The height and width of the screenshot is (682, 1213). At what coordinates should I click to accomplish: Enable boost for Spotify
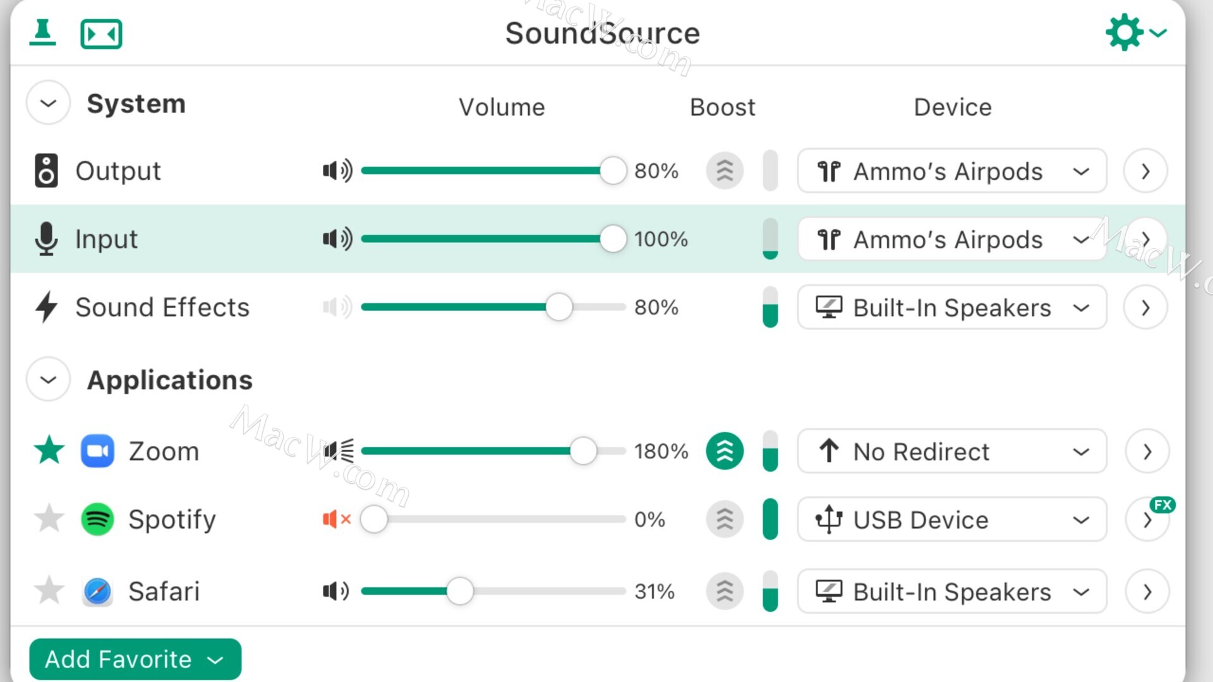pos(725,519)
